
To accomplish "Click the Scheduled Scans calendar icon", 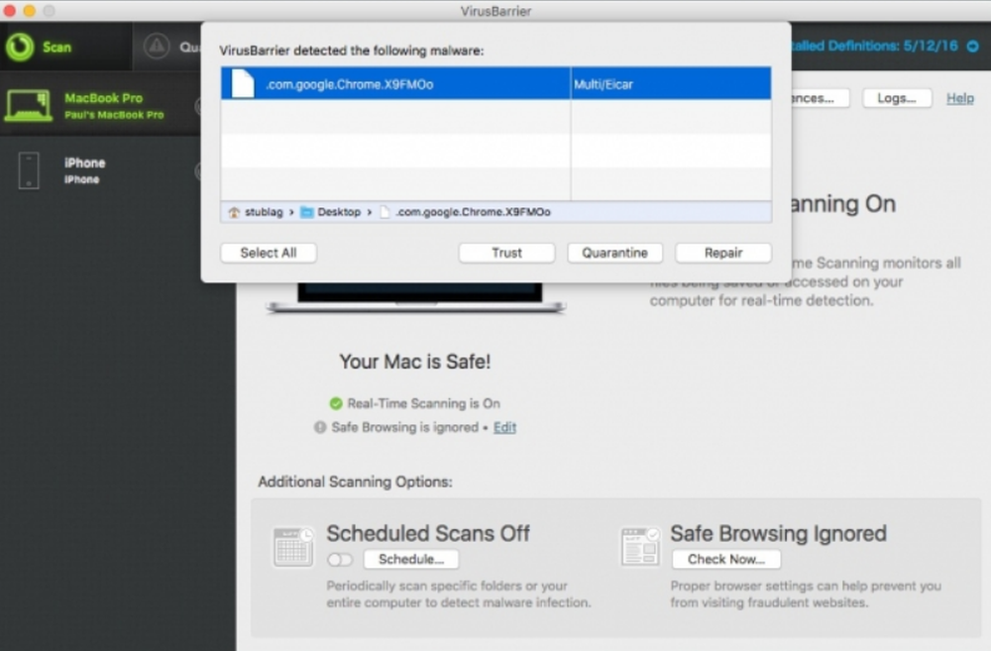I will click(293, 547).
